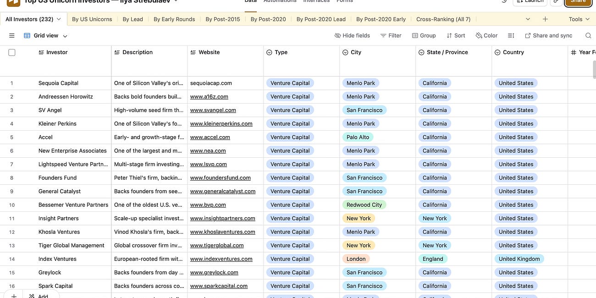Select Palo Alto city tag for Accel
This screenshot has height=298, width=596.
(358, 137)
